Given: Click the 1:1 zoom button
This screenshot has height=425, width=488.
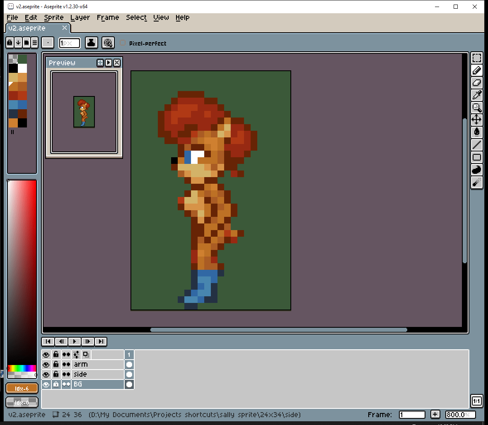Looking at the screenshot, I should [476, 401].
